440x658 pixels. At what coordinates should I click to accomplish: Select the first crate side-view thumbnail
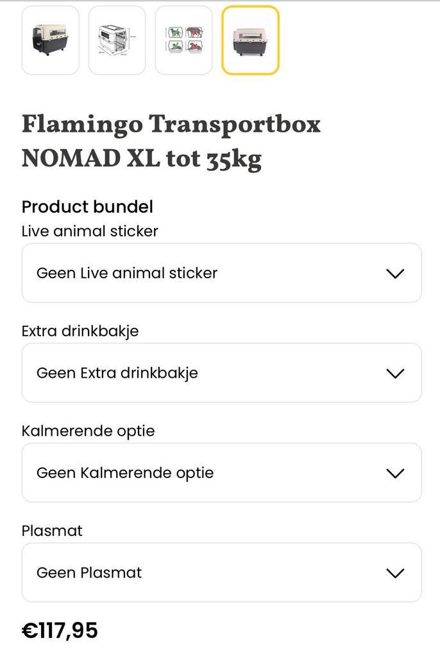click(50, 40)
